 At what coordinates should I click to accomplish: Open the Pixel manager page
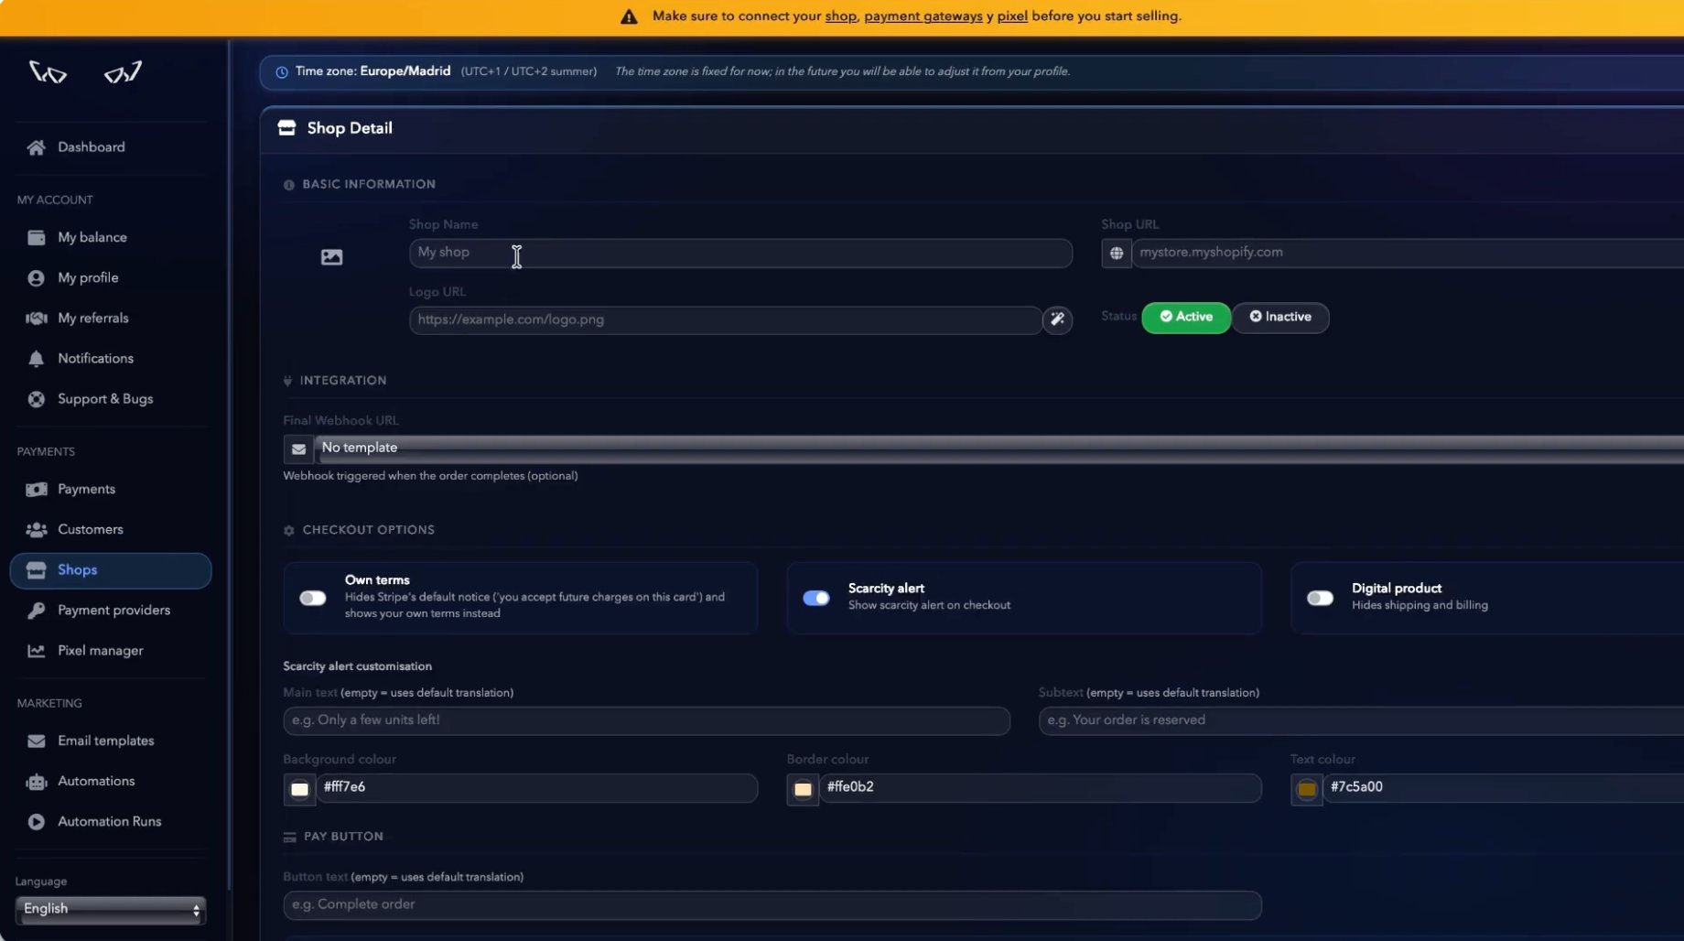[x=101, y=651]
